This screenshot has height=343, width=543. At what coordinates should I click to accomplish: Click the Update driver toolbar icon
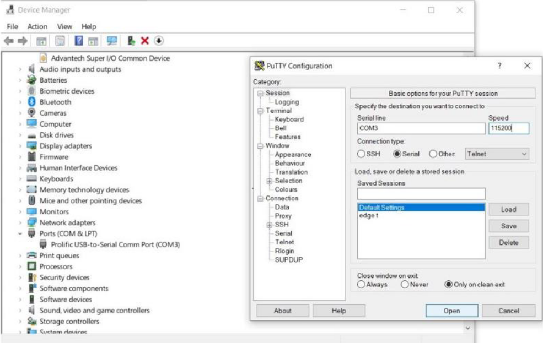(131, 41)
